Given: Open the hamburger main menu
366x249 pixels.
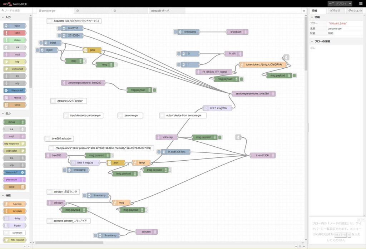Looking at the screenshot, I should pyautogui.click(x=360, y=4).
